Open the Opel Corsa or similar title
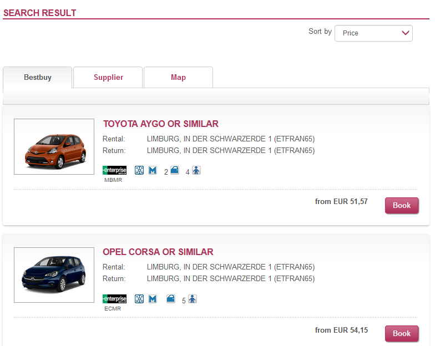Image resolution: width=435 pixels, height=346 pixels. pos(158,252)
